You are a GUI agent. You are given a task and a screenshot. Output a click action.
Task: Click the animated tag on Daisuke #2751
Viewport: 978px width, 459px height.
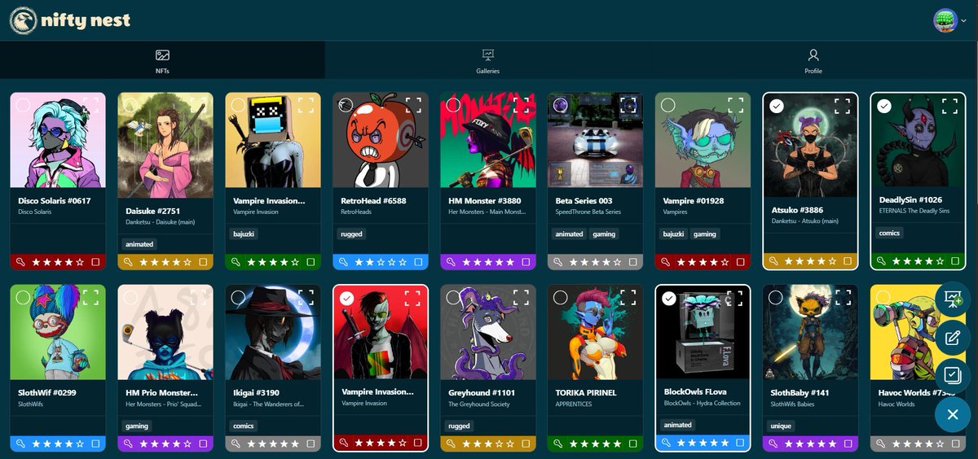click(x=139, y=243)
